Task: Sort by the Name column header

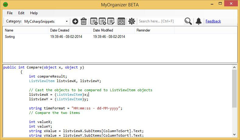Action: 25,30
